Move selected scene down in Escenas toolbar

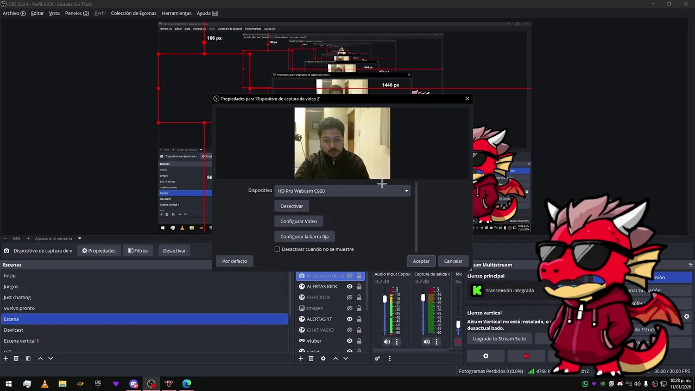(50, 358)
